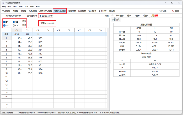
Task: Switch to the 随机数 tab
Action: pos(112,11)
